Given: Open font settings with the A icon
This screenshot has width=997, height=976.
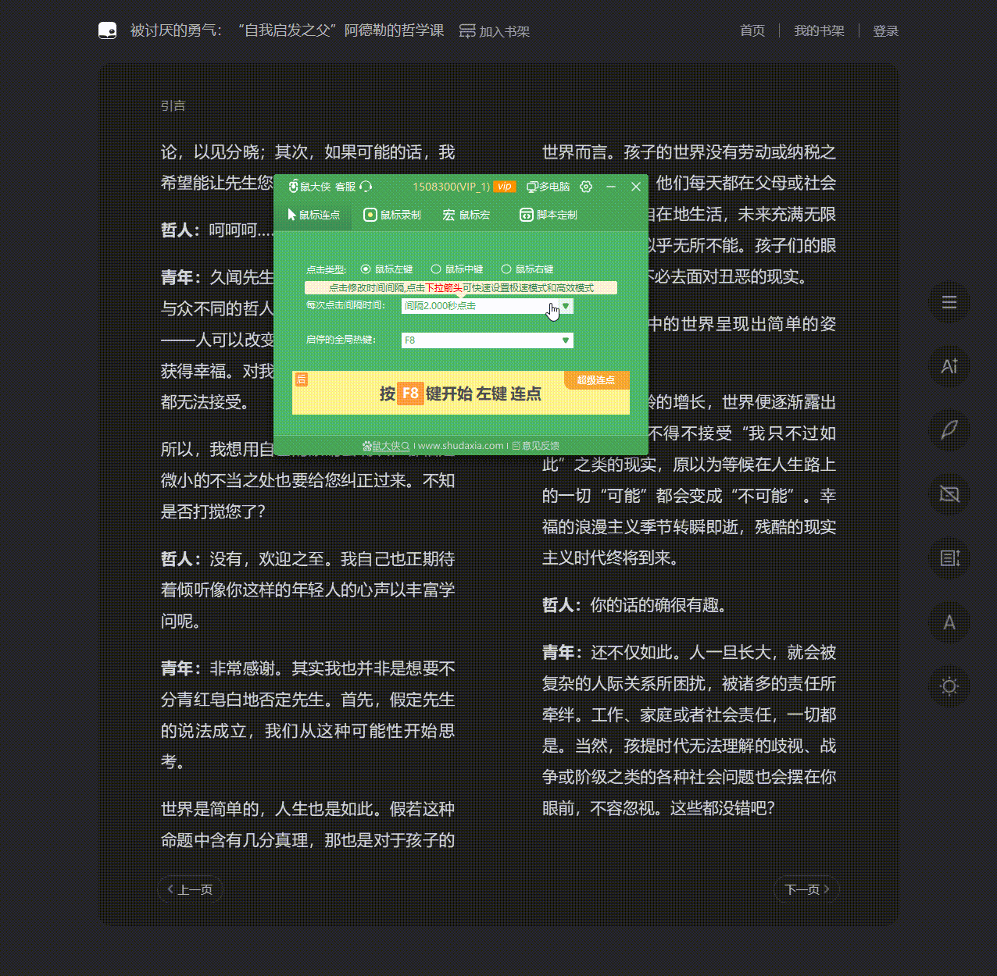Looking at the screenshot, I should click(949, 622).
